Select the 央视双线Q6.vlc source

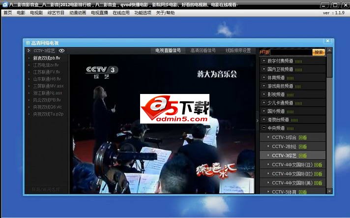coord(47,107)
